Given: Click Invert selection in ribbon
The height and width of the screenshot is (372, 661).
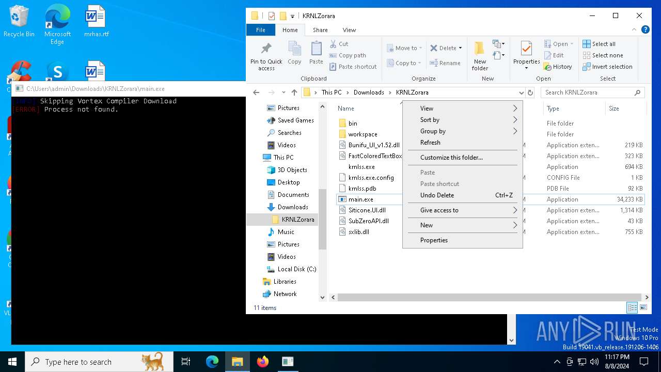Looking at the screenshot, I should 607,67.
